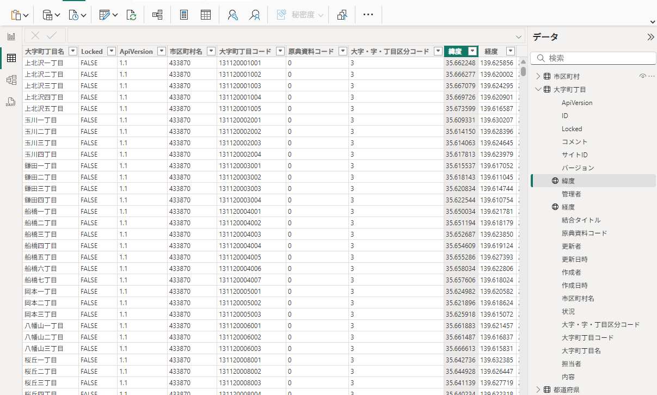
Task: Select the サイトID field in データ pane
Action: coord(575,155)
